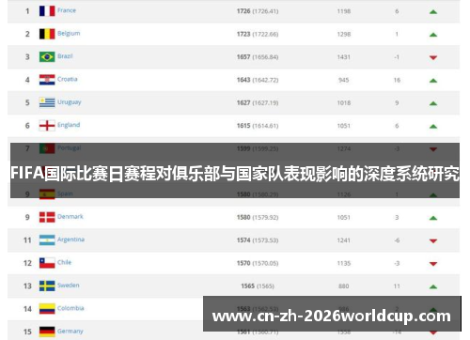Screen dimensions: 470x340
Task: Click the Uruguay flag icon
Action: [x=47, y=102]
